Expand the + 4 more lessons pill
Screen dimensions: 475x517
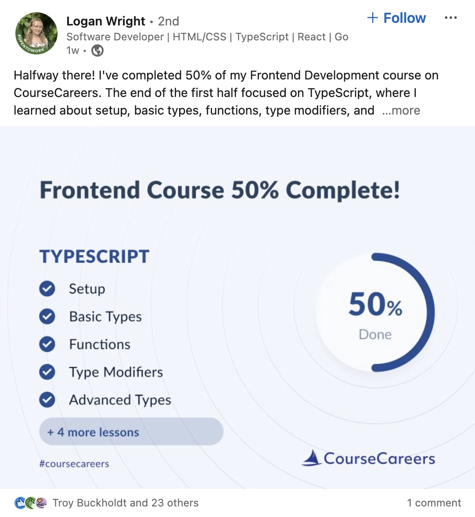pos(131,431)
